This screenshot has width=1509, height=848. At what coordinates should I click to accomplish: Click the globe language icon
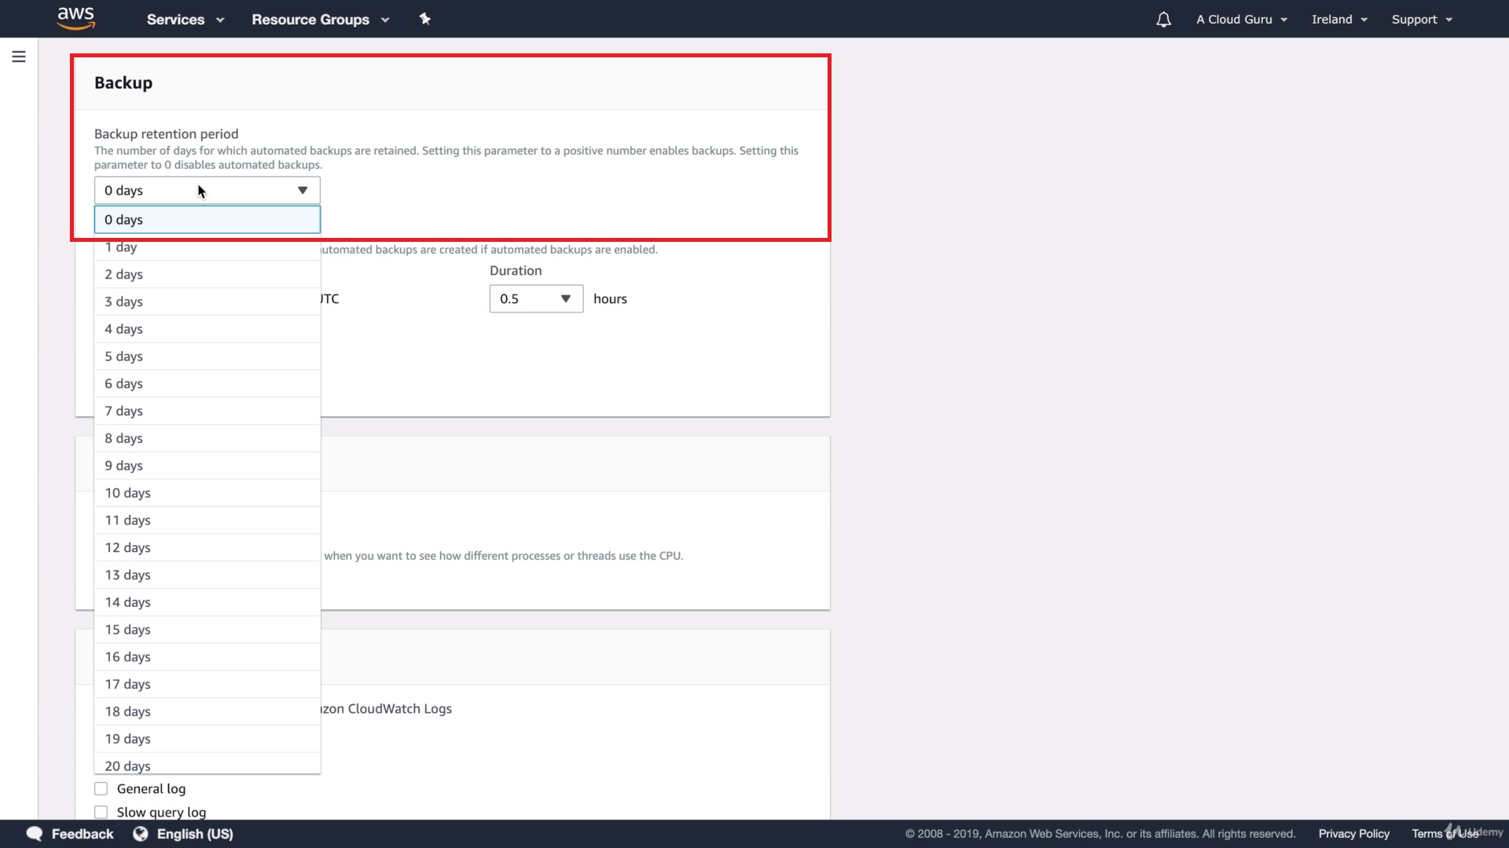[141, 834]
